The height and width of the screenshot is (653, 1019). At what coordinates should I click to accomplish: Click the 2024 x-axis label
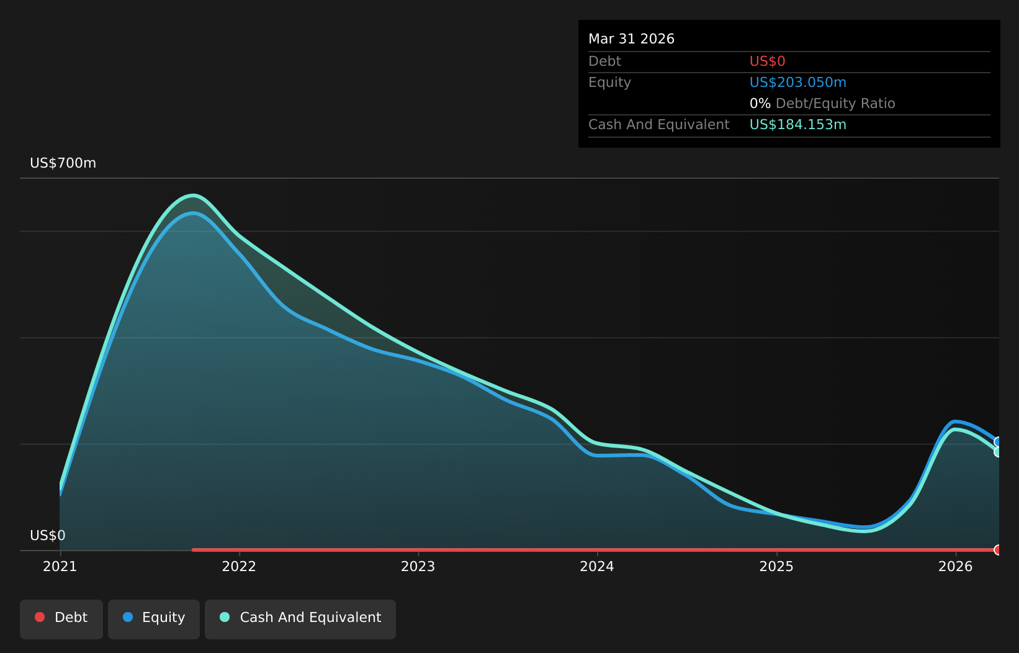(597, 566)
